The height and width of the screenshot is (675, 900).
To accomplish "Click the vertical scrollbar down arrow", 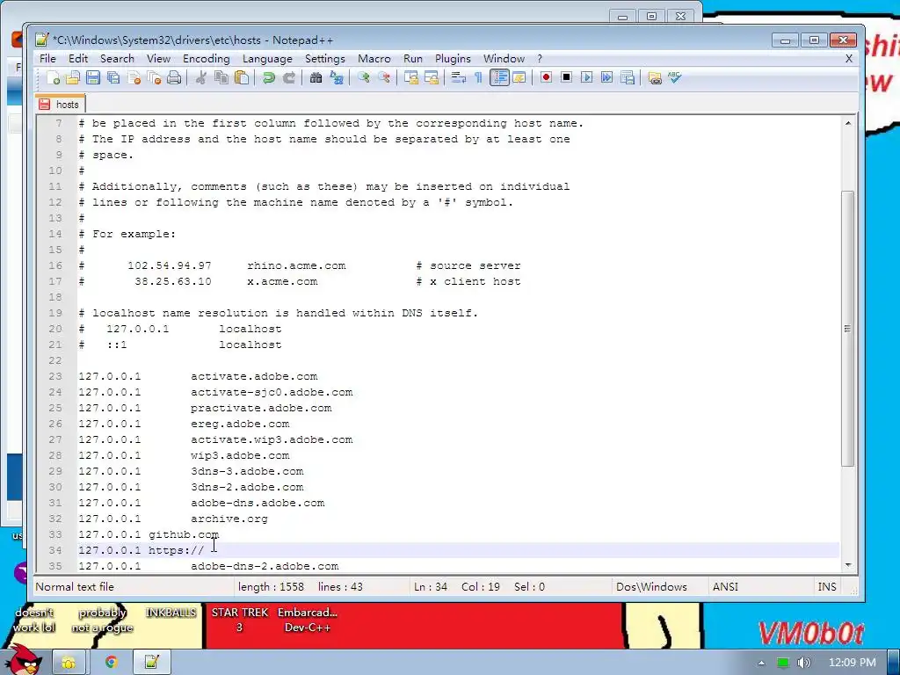I will [x=848, y=565].
